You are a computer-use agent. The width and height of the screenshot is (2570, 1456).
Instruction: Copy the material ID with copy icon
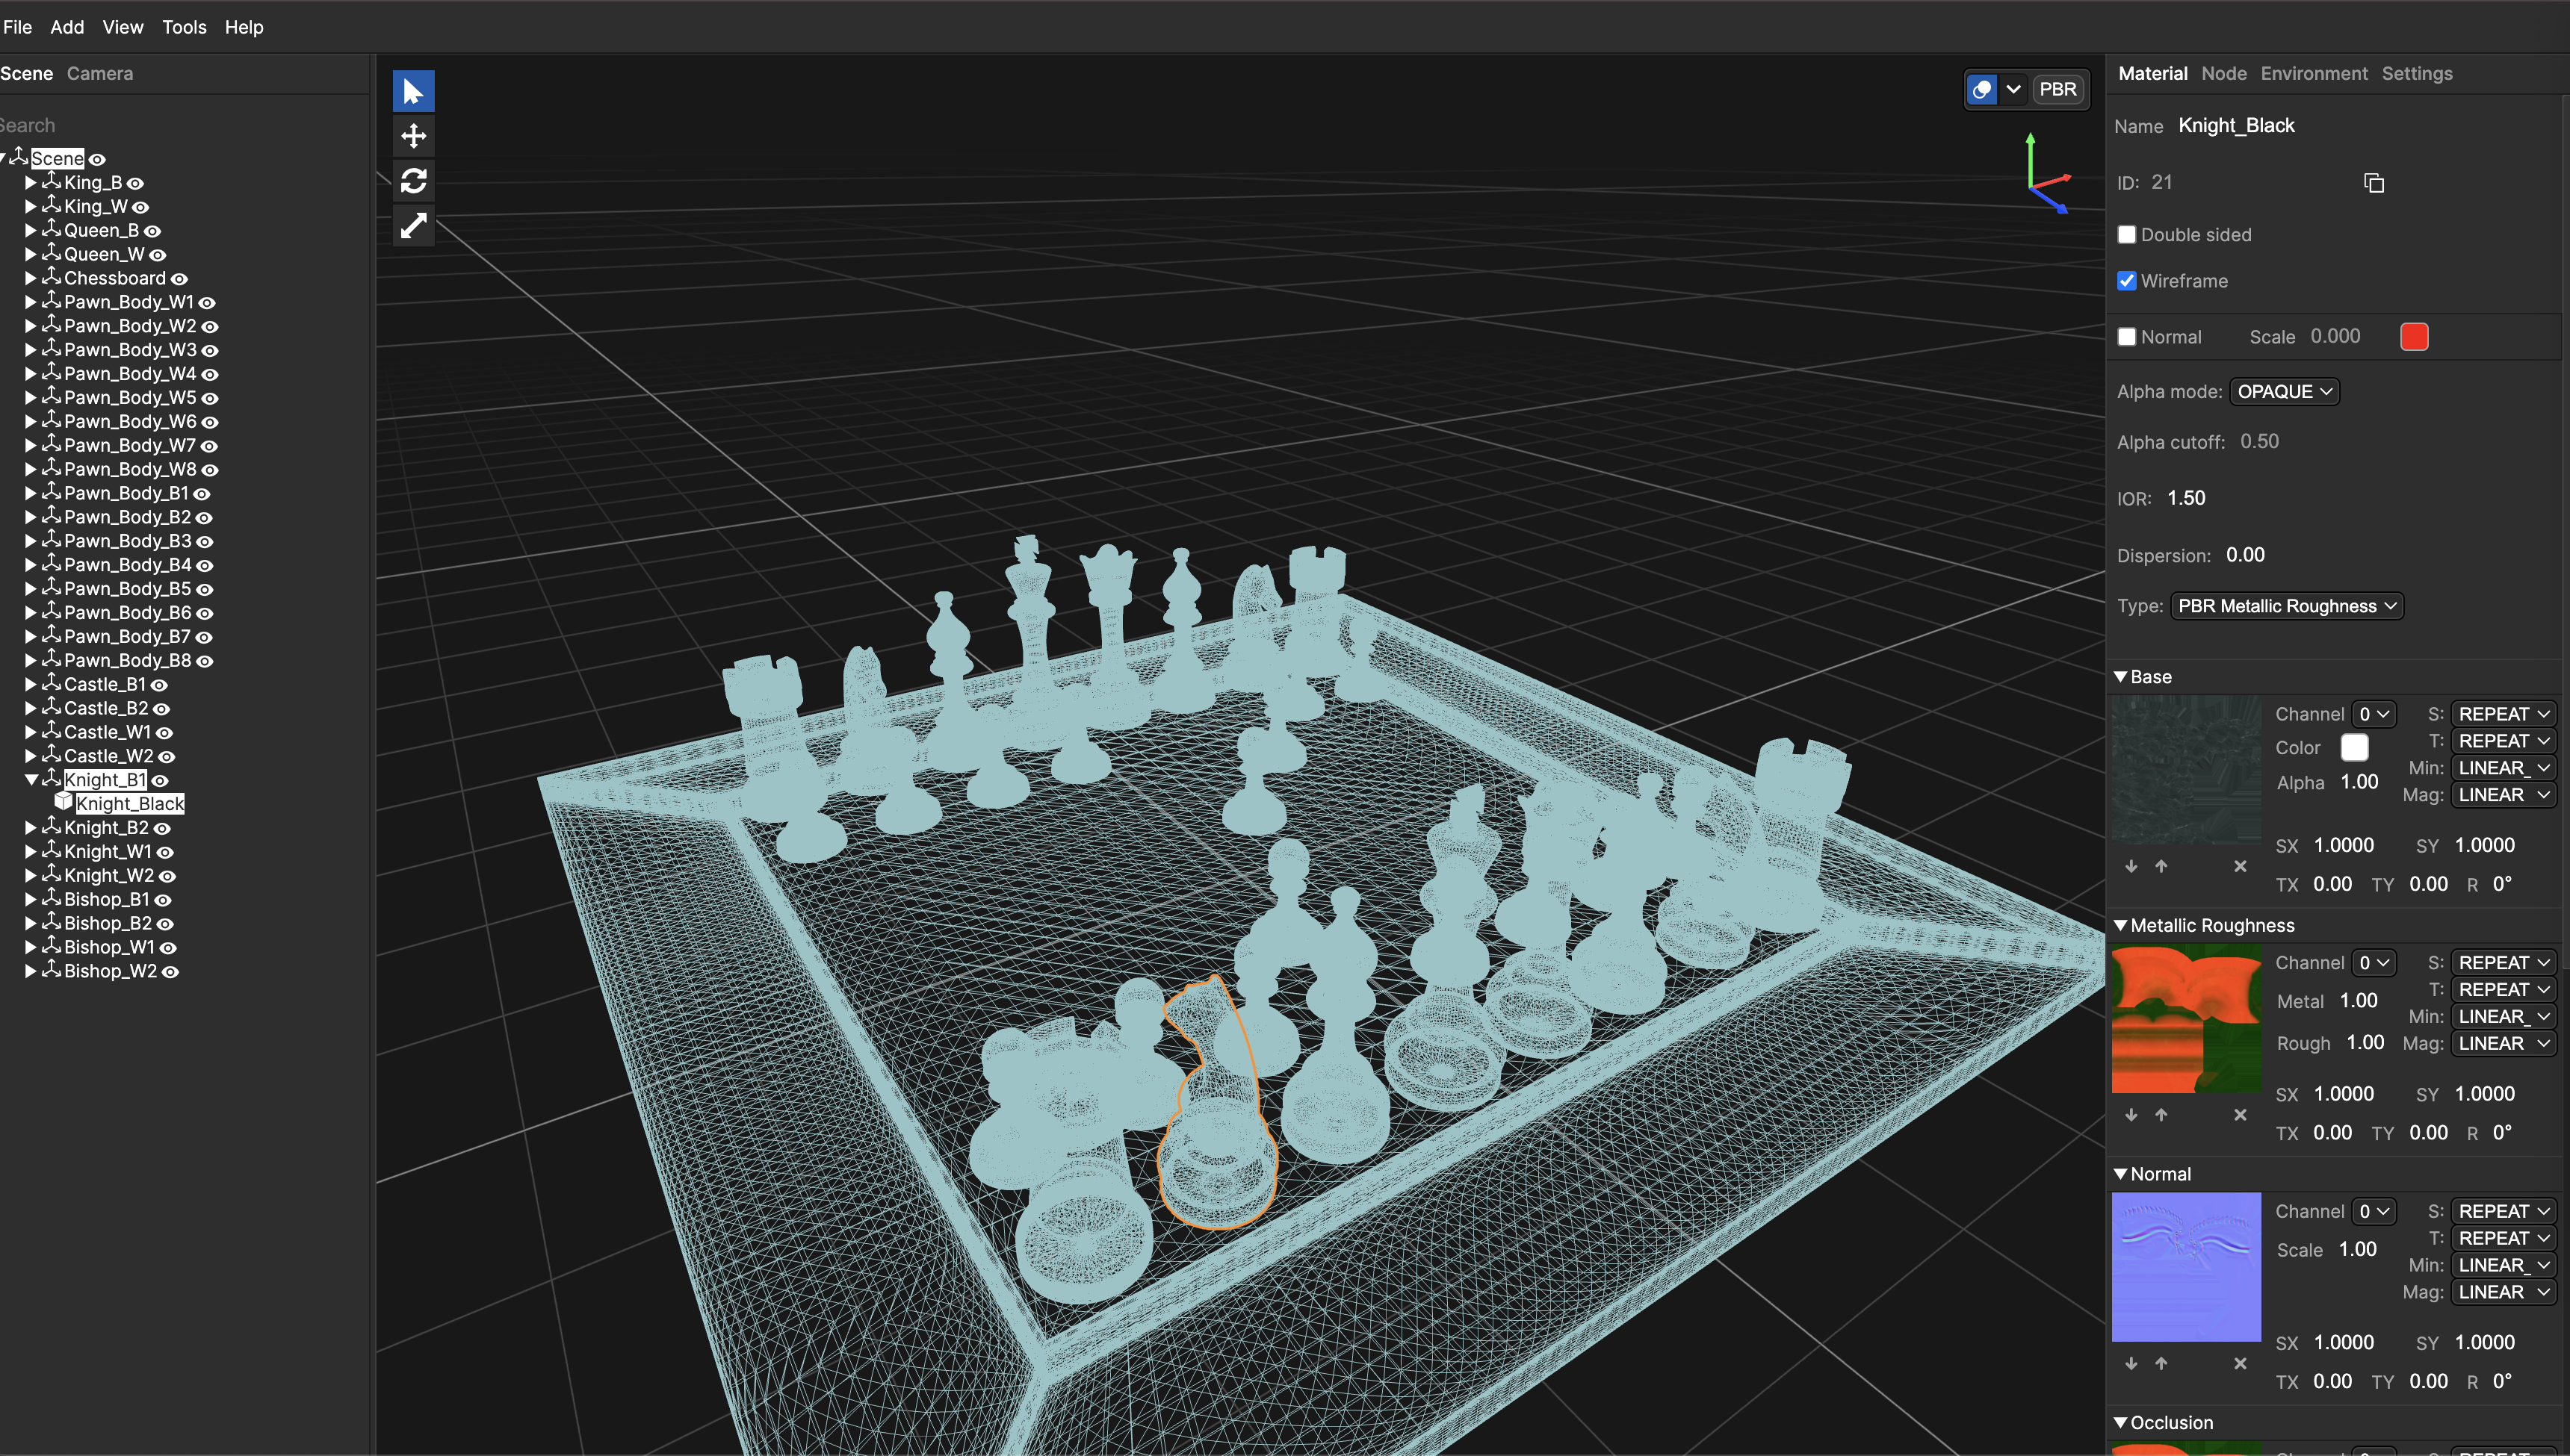(x=2374, y=183)
